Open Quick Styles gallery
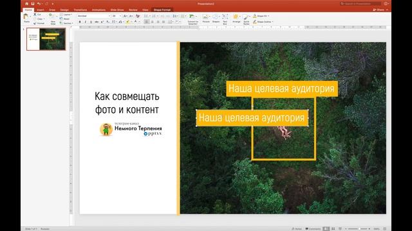This screenshot has width=412, height=231. [246, 19]
